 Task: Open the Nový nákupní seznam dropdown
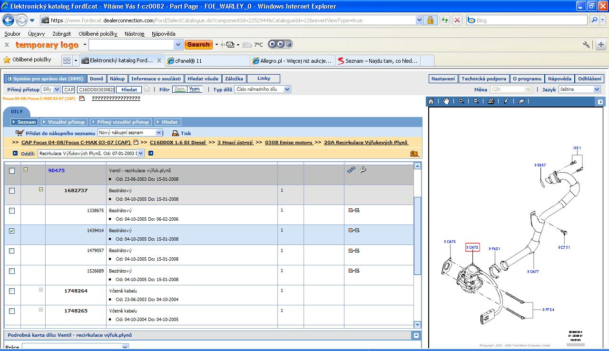pyautogui.click(x=158, y=133)
